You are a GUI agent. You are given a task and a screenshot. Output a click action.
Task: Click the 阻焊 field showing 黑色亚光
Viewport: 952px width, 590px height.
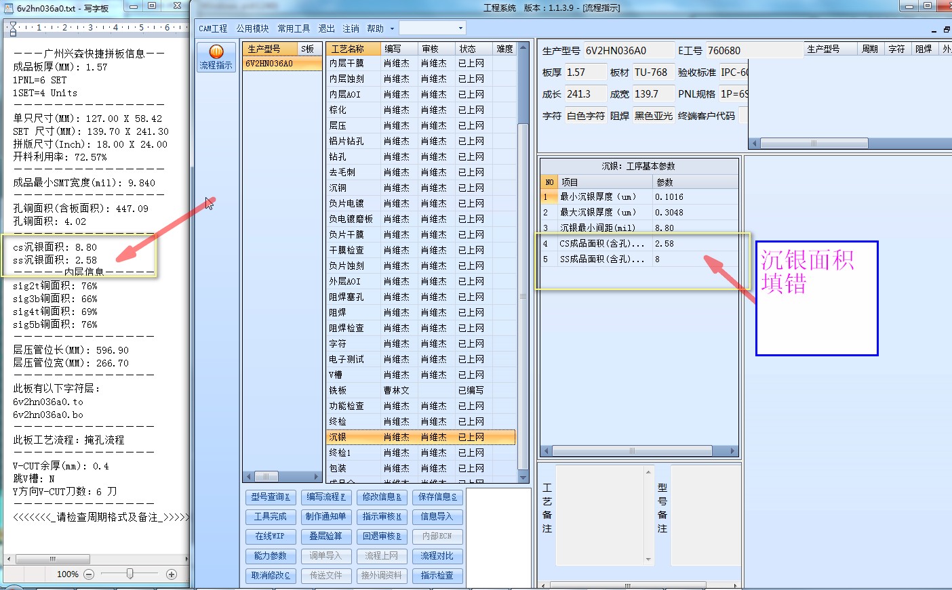click(653, 116)
